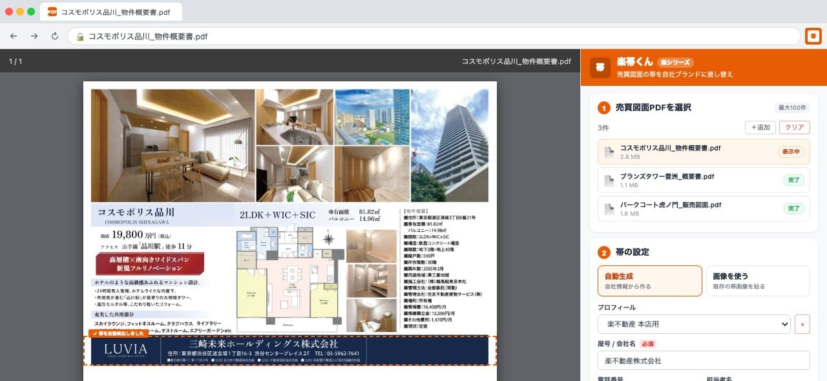Image resolution: width=827 pixels, height=381 pixels.
Task: Click the lock icon in address bar
Action: point(81,37)
